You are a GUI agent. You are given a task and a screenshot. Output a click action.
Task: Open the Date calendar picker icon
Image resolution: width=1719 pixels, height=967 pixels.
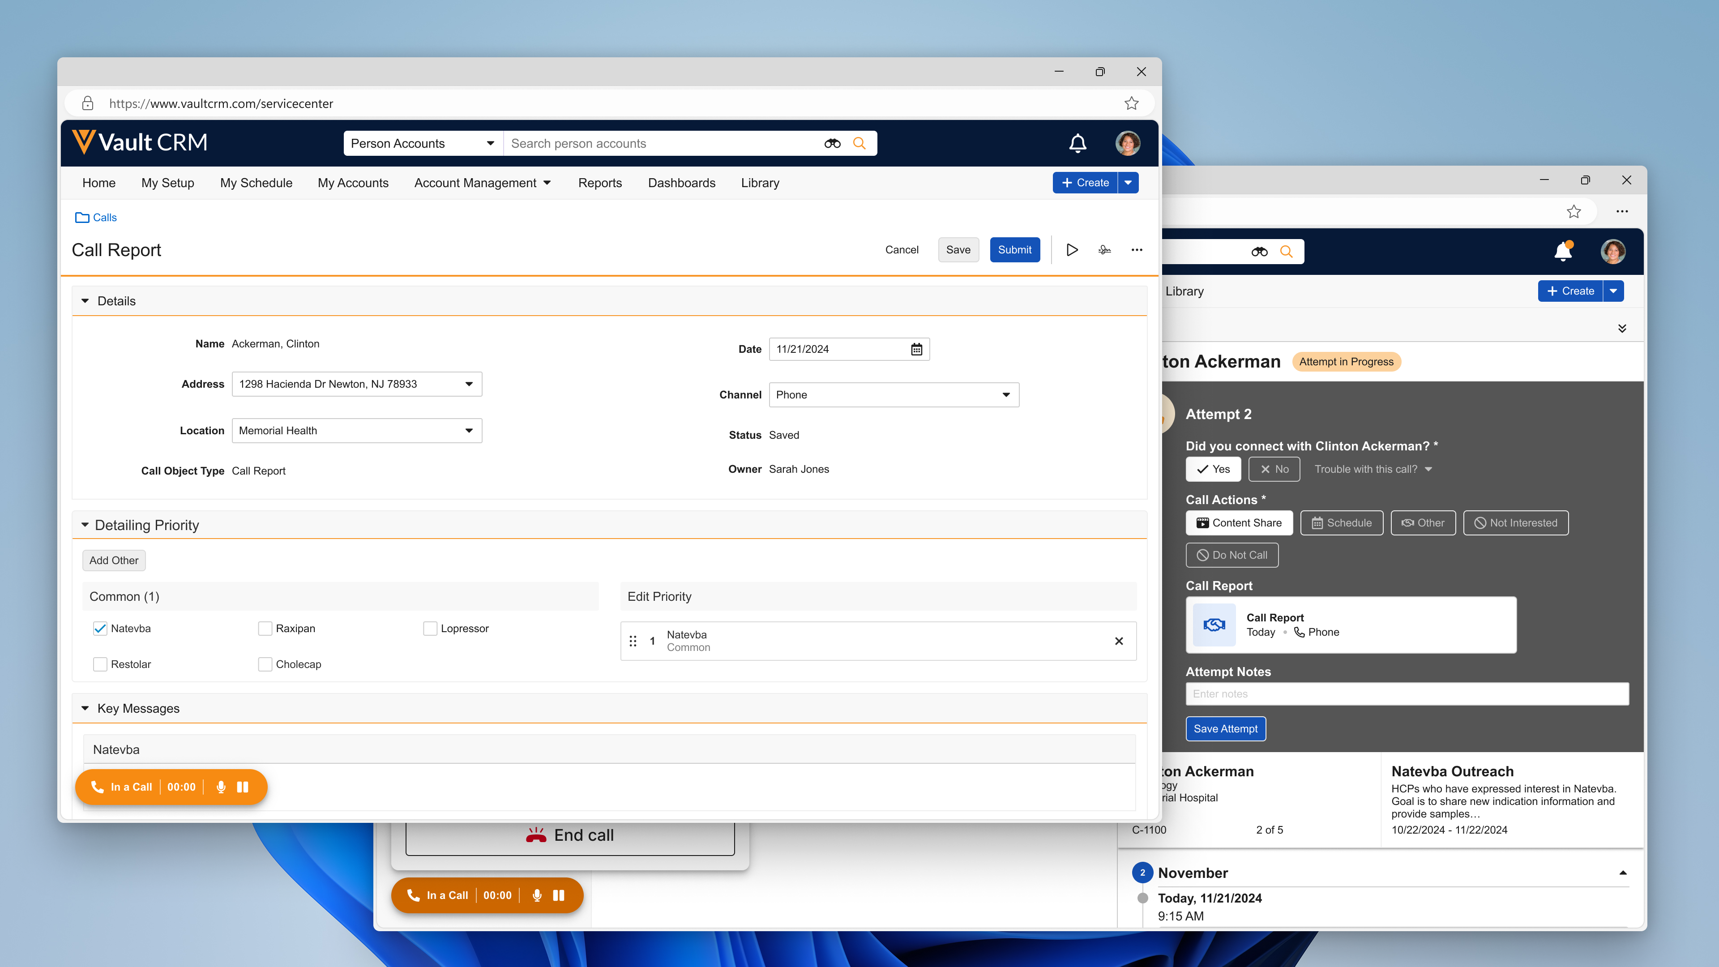pos(916,349)
